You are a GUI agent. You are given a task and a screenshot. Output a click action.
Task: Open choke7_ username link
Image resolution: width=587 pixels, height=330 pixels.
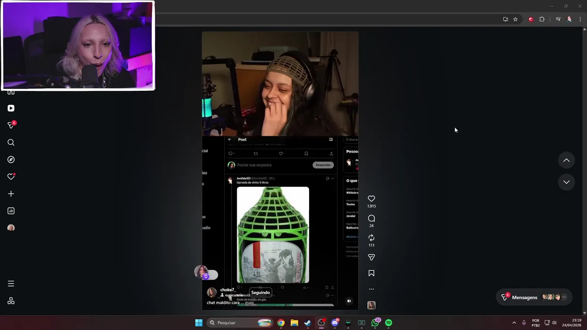click(x=227, y=290)
